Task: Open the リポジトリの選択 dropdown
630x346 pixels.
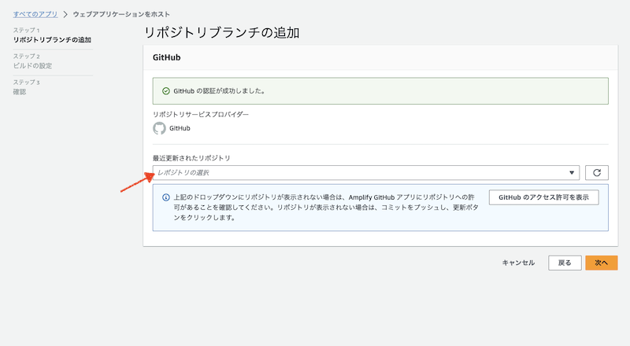Action: click(366, 172)
